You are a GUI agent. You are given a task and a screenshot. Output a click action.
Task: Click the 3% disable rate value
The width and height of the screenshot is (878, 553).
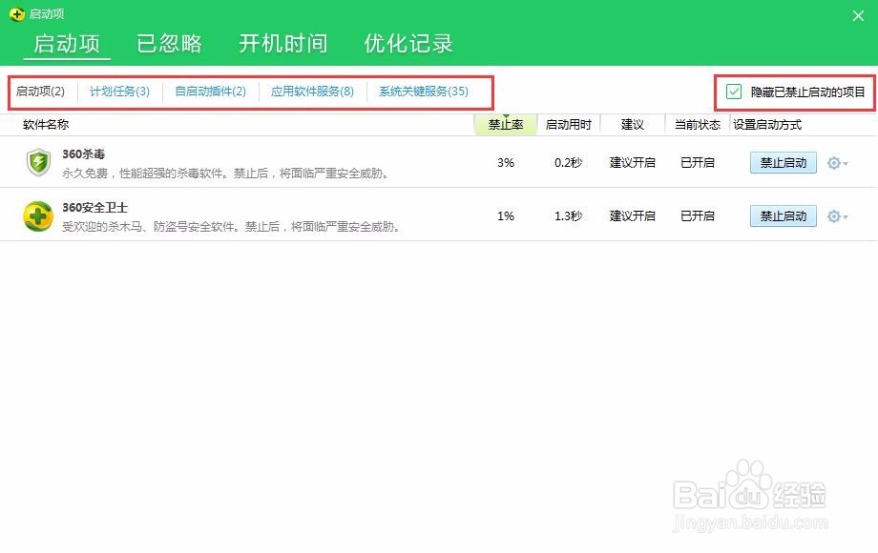[506, 163]
